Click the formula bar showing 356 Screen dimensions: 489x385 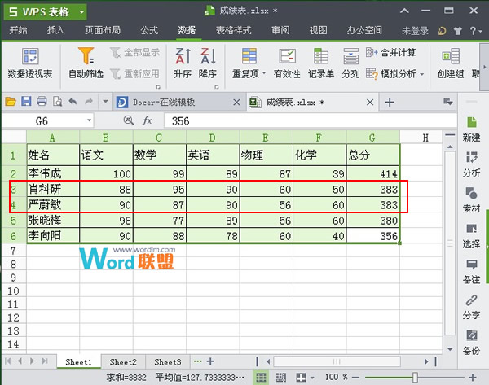coord(311,120)
